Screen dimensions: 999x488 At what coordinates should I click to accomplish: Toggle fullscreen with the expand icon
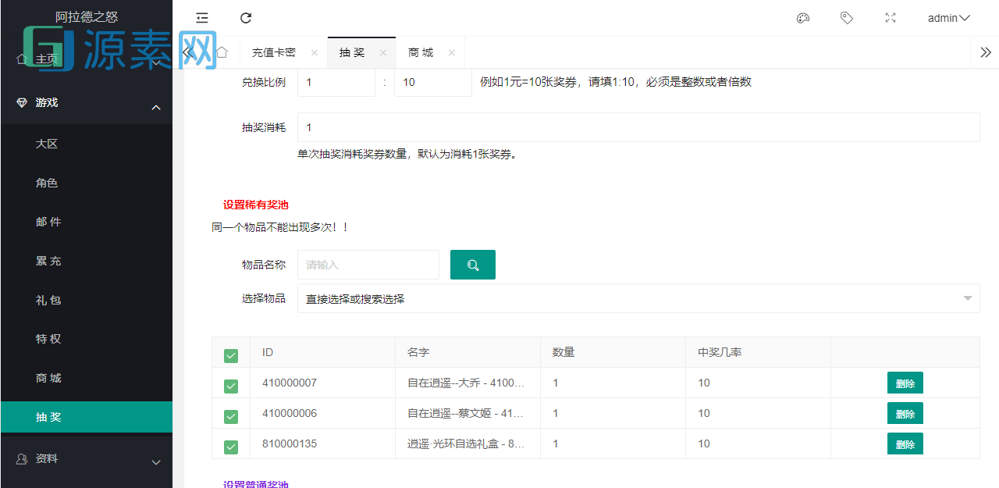pyautogui.click(x=890, y=17)
